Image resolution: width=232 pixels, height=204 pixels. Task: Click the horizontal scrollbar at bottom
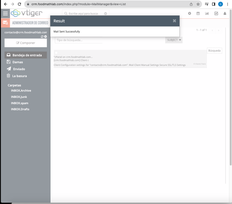coord(121,203)
